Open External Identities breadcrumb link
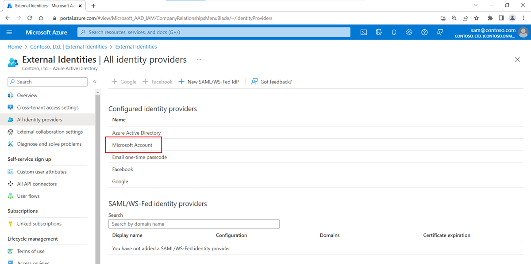531x264 pixels. [x=136, y=47]
